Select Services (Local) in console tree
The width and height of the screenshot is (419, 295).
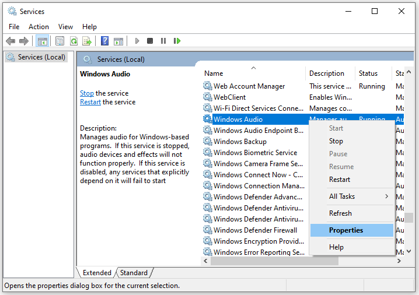click(36, 57)
